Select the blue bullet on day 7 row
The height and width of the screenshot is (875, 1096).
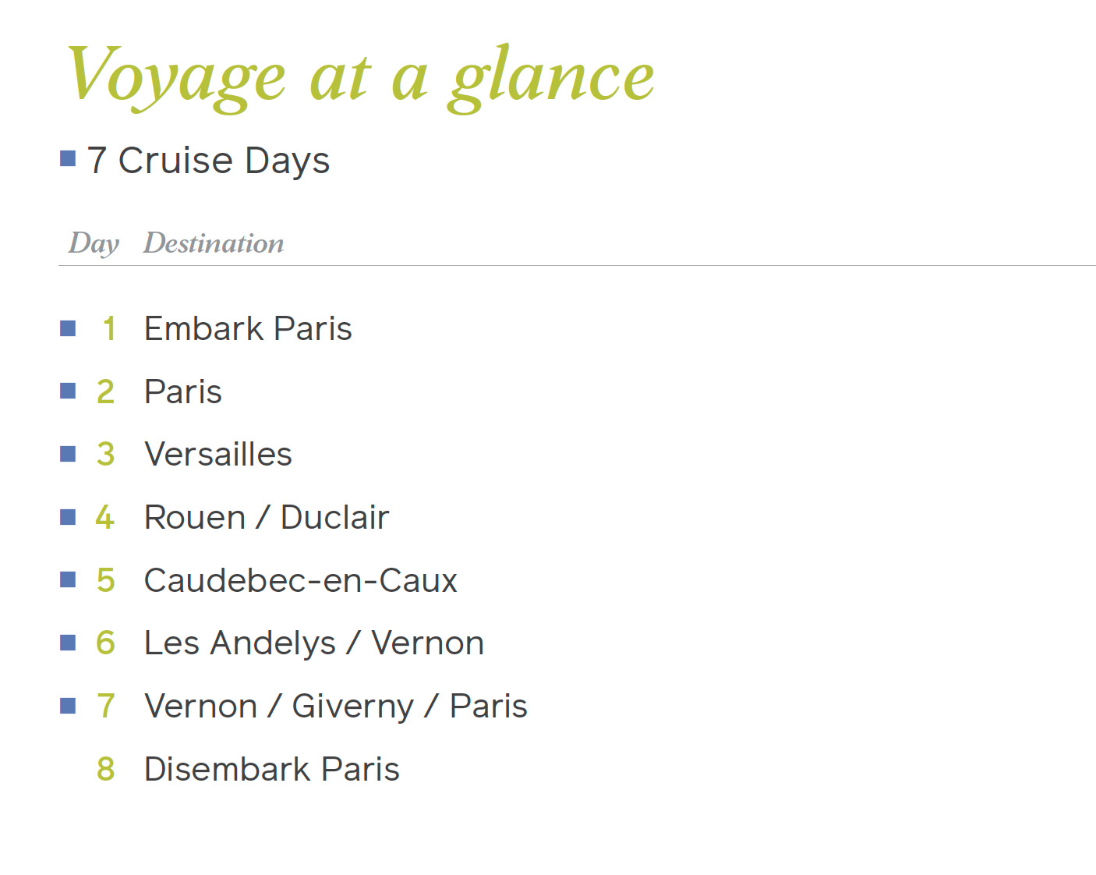[x=68, y=706]
